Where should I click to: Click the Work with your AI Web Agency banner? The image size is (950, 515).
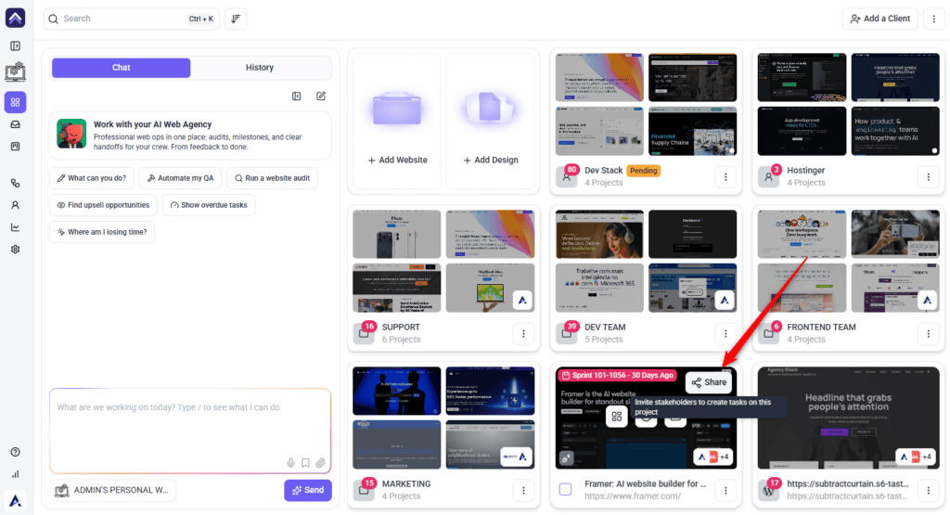(x=190, y=135)
